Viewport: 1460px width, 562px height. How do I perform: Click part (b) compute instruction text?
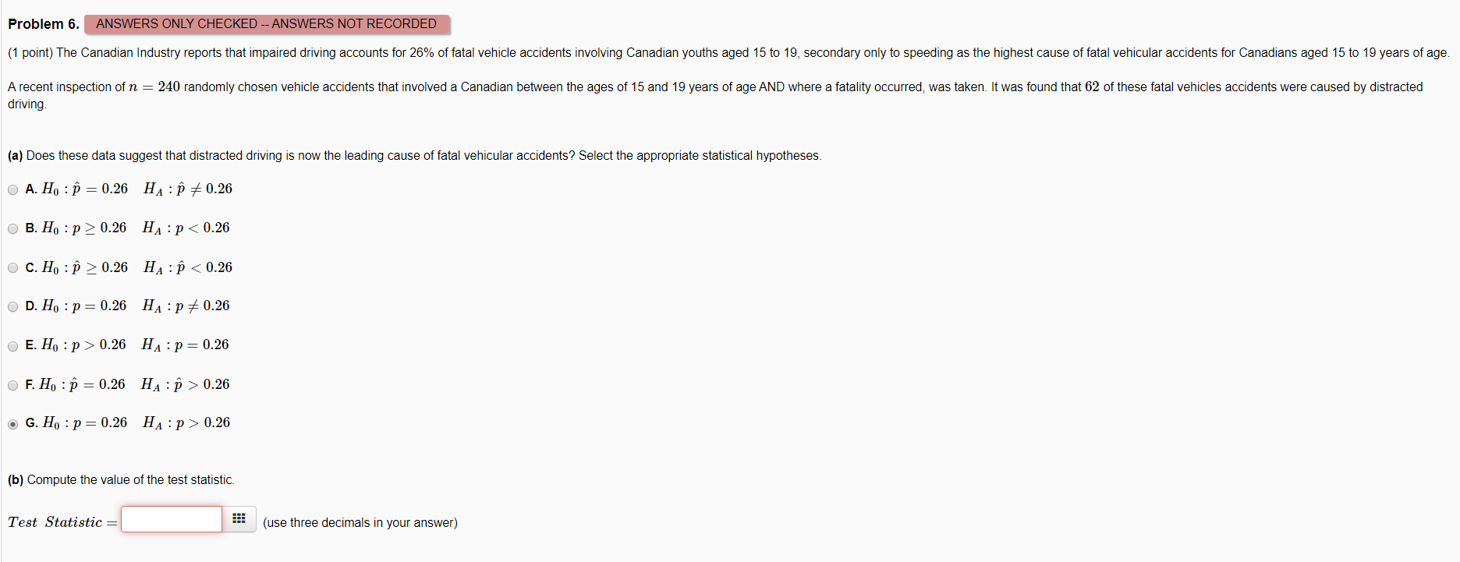(121, 479)
